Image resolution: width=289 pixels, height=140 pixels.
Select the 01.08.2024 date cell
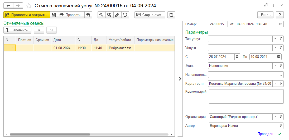(63, 48)
